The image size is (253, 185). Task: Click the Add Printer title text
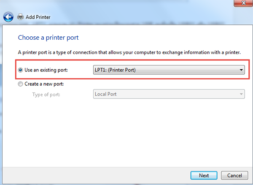[x=38, y=17]
